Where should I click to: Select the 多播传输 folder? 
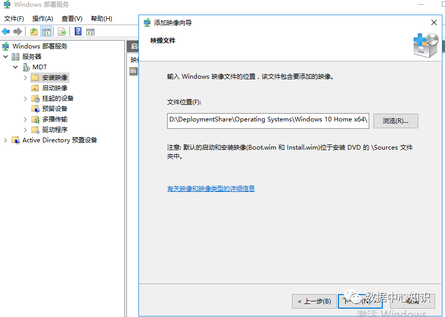click(55, 119)
